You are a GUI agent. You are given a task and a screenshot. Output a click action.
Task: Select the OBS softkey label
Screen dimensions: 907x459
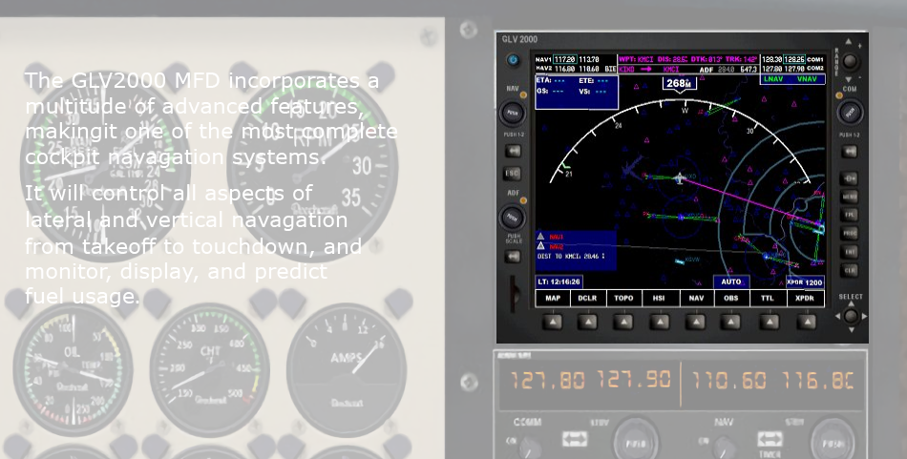coord(731,299)
